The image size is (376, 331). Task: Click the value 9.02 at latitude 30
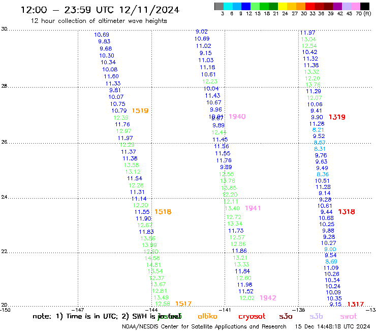[201, 32]
